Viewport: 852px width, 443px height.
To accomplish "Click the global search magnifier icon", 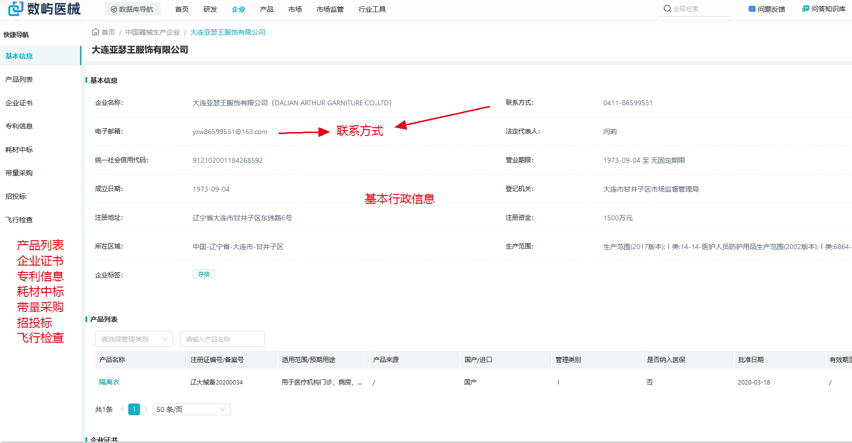I will tap(667, 9).
